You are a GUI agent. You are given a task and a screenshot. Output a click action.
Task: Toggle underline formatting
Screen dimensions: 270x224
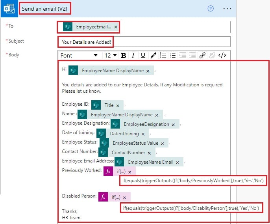pyautogui.click(x=143, y=55)
